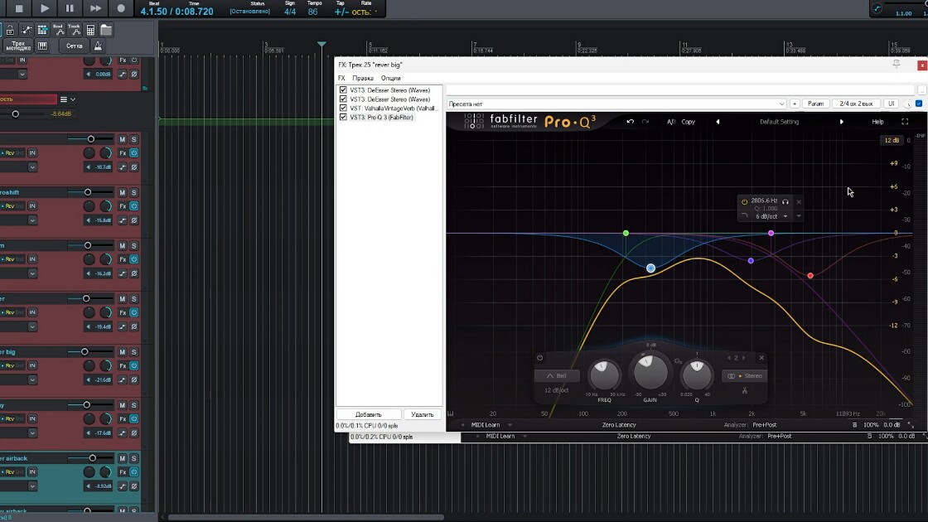Click the Добавить button
The image size is (928, 522).
(x=368, y=415)
